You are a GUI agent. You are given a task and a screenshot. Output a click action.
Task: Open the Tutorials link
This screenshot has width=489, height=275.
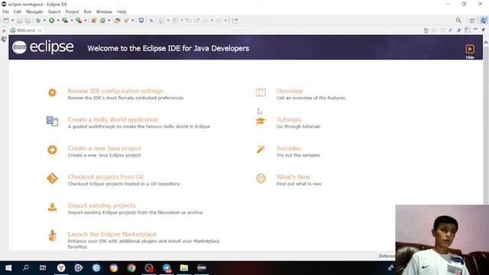pos(289,120)
